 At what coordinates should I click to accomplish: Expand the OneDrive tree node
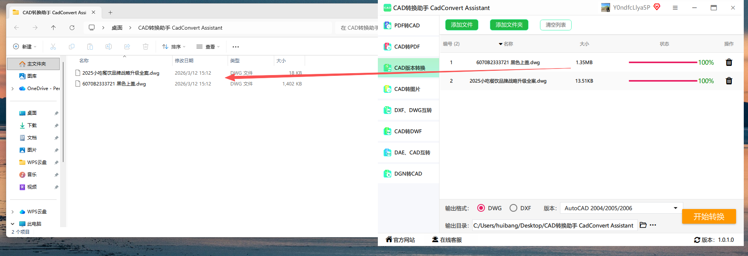click(13, 89)
